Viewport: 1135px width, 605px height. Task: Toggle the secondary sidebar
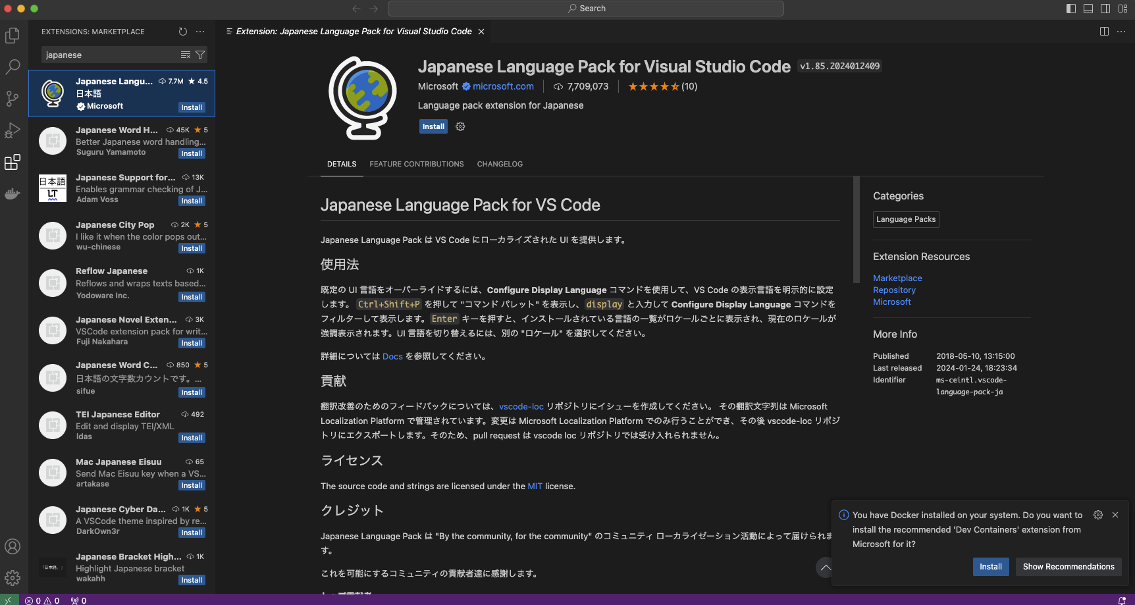coord(1105,8)
